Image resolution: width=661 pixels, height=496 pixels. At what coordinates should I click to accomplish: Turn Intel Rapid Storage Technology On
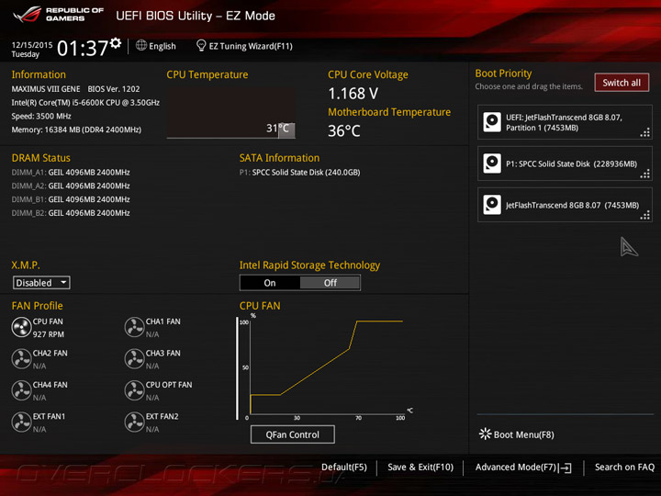(x=270, y=283)
